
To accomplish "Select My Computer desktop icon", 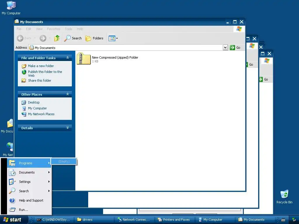I will [11, 8].
